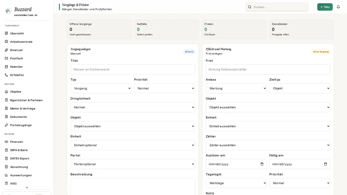The height and width of the screenshot is (195, 347).
Task: Open Kalender menu item
Action: click(x=27, y=67)
